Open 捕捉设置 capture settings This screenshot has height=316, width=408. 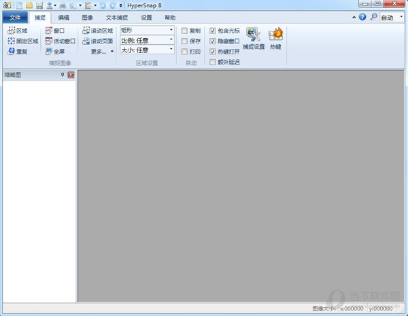pos(254,39)
